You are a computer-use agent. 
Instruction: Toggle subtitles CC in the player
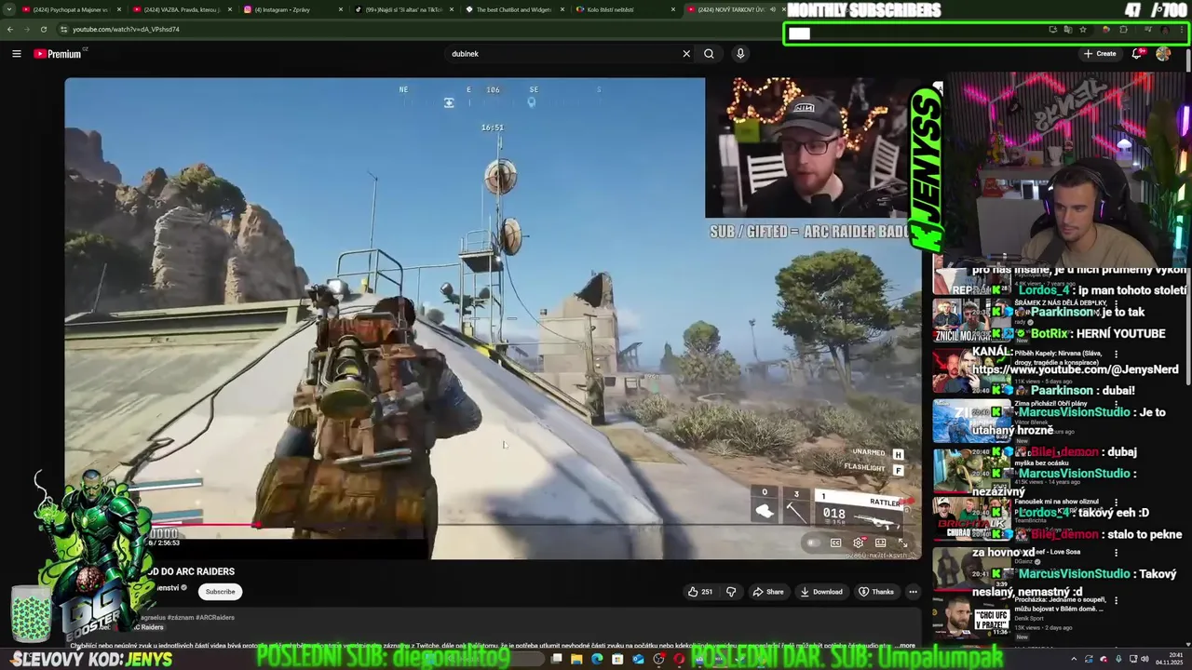[835, 543]
